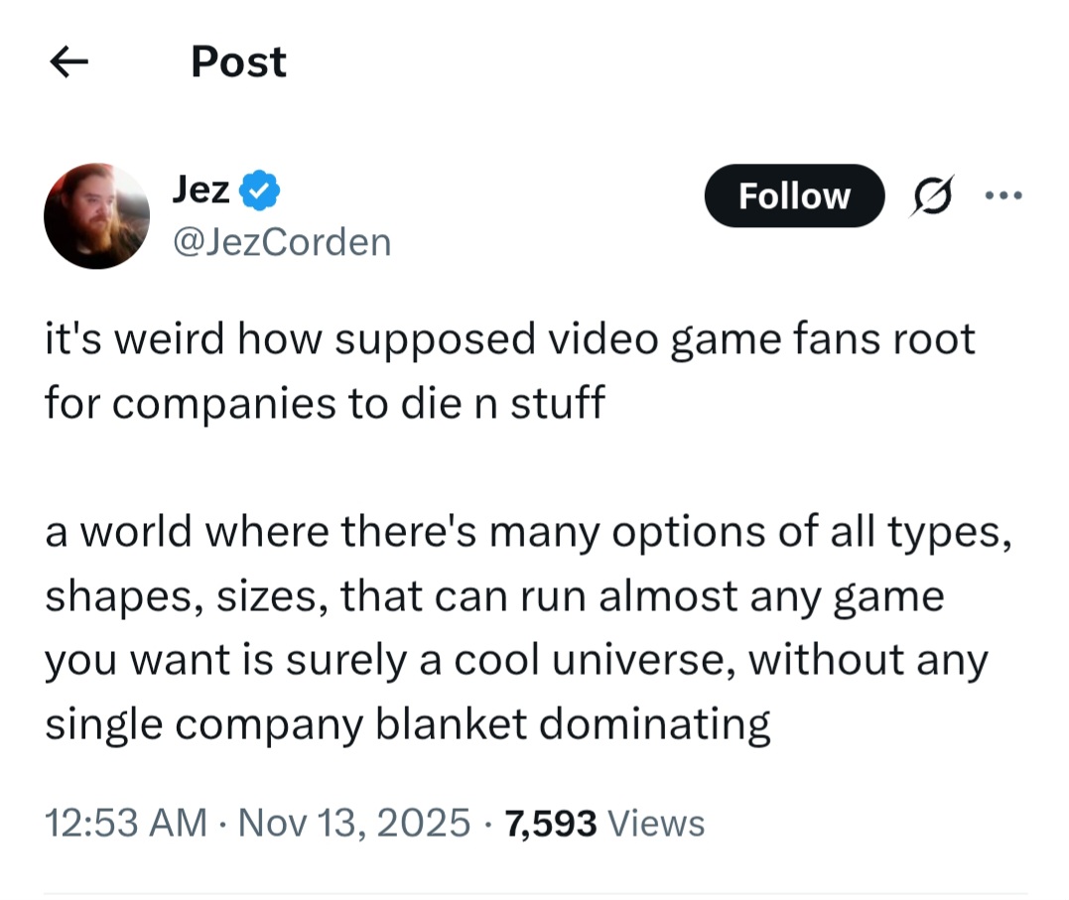The height and width of the screenshot is (900, 1069).
Task: Open the @JezCorden handle link
Action: coord(281,241)
